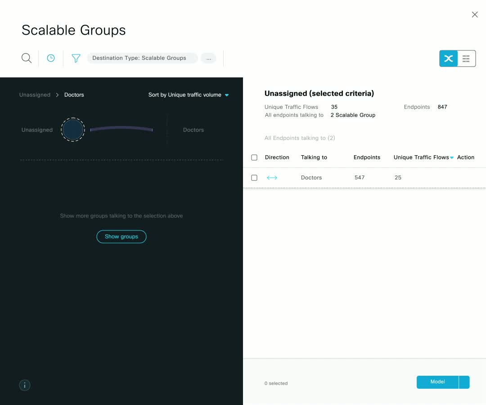Click the Direction column header
The height and width of the screenshot is (405, 486).
coord(277,157)
